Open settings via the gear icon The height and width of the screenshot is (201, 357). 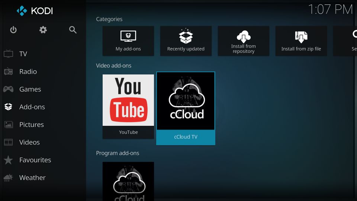(x=43, y=30)
